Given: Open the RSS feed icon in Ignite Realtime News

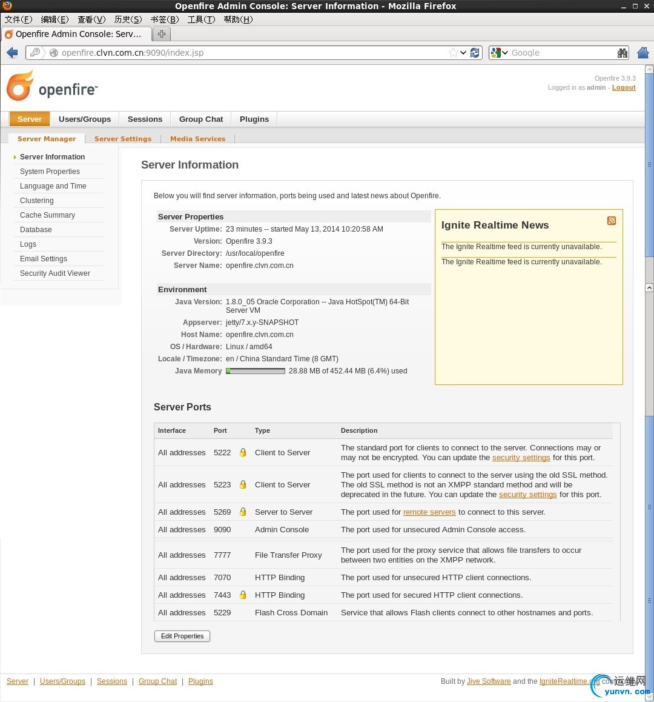Looking at the screenshot, I should click(612, 221).
